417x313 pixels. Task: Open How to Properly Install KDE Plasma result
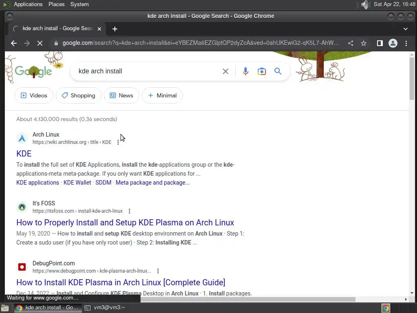coord(125,223)
